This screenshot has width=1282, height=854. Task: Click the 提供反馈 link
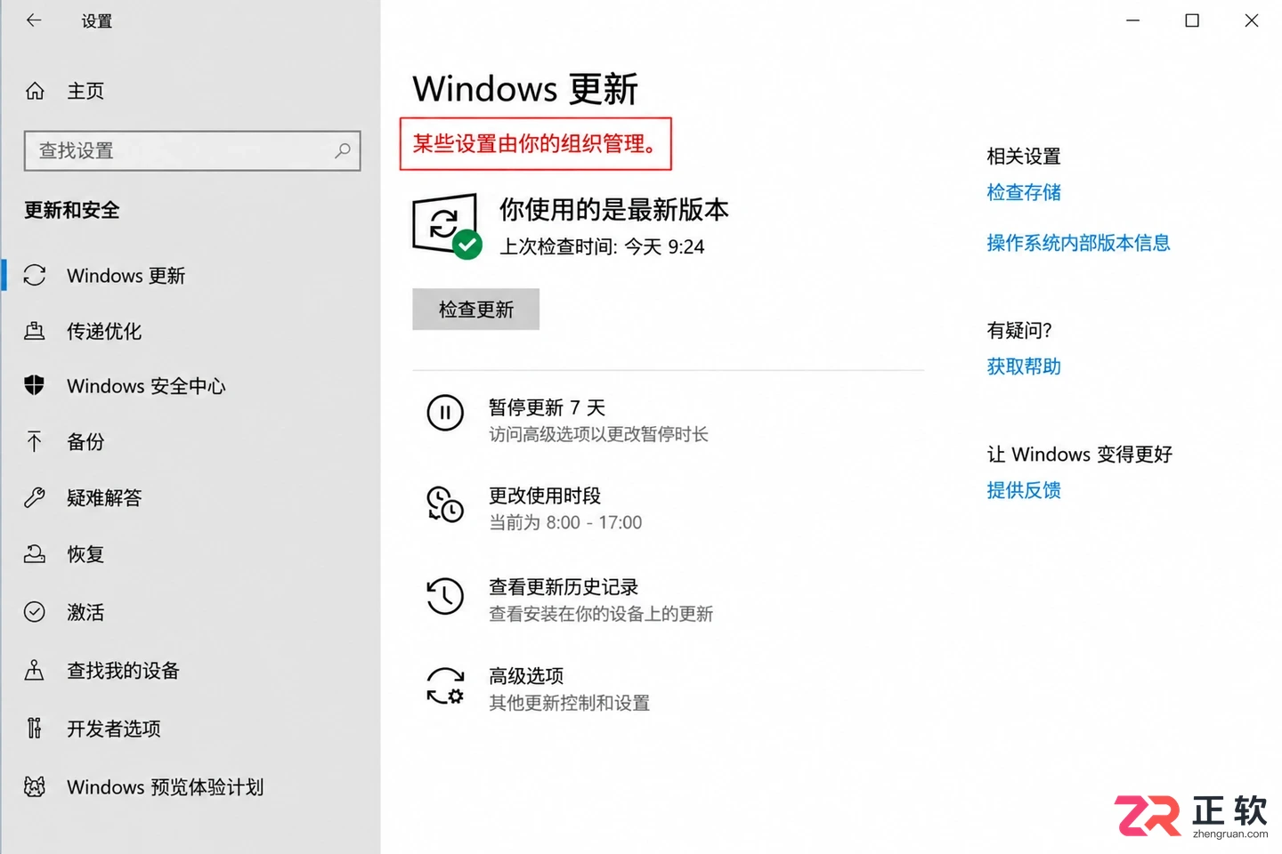pos(1024,490)
